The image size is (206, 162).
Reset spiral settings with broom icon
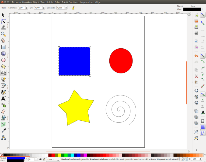point(73,8)
